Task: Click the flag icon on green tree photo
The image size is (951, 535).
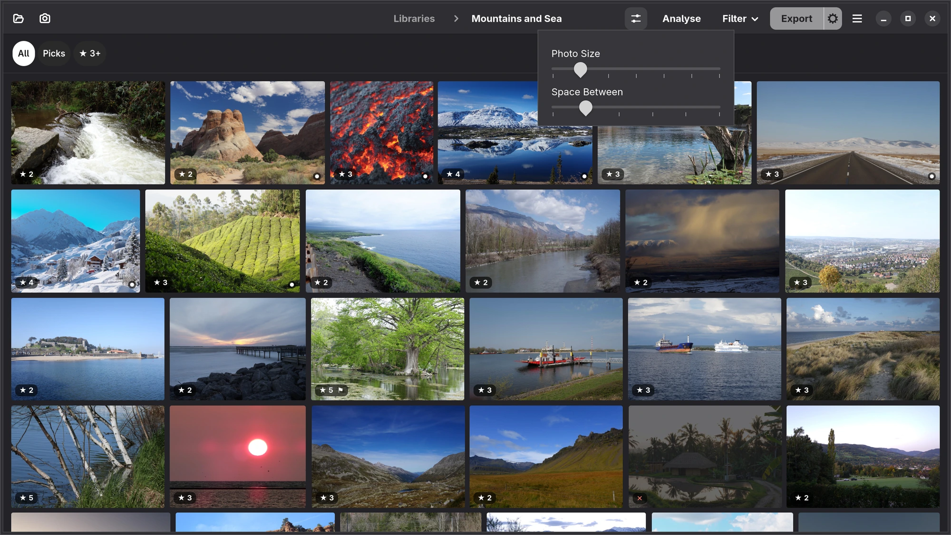Action: 341,390
